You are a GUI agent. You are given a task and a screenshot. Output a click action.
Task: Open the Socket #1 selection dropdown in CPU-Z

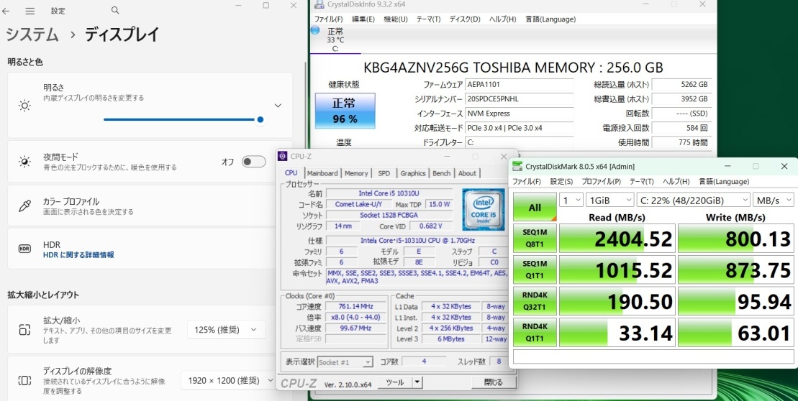(x=345, y=362)
